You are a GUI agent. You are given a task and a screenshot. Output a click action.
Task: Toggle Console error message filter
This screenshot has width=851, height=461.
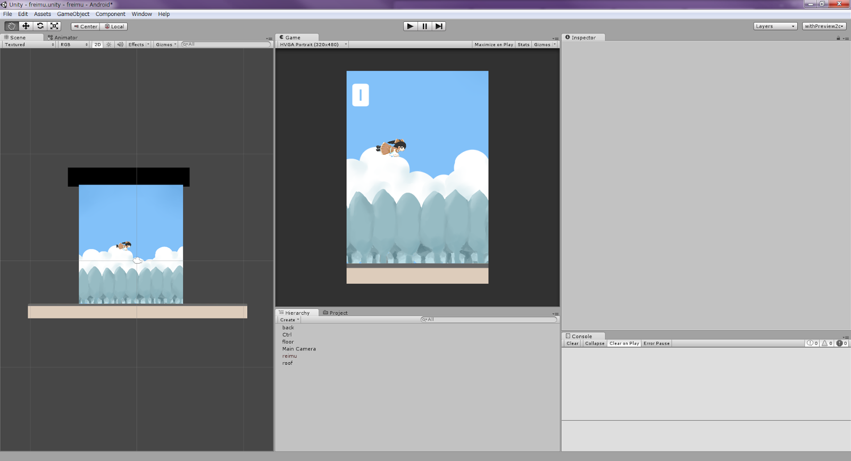point(842,343)
